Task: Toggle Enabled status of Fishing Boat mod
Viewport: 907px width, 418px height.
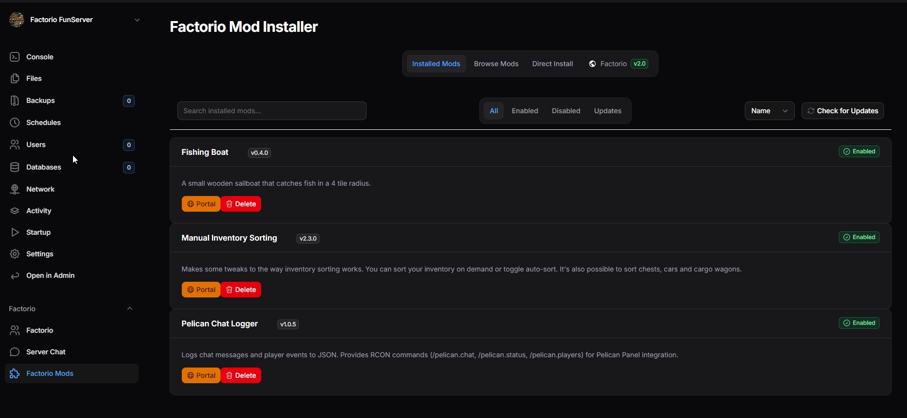Action: 859,151
